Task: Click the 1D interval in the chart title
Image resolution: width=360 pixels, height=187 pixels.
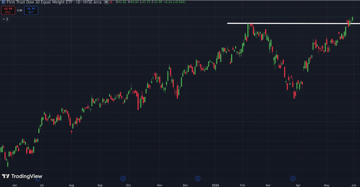Action: (78, 2)
